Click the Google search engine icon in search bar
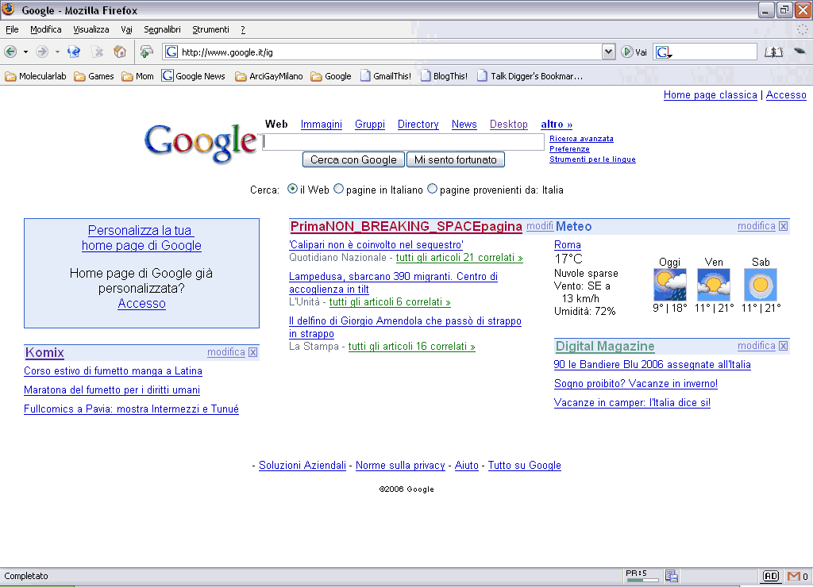 (663, 52)
